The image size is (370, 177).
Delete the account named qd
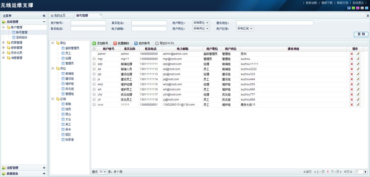click(351, 69)
